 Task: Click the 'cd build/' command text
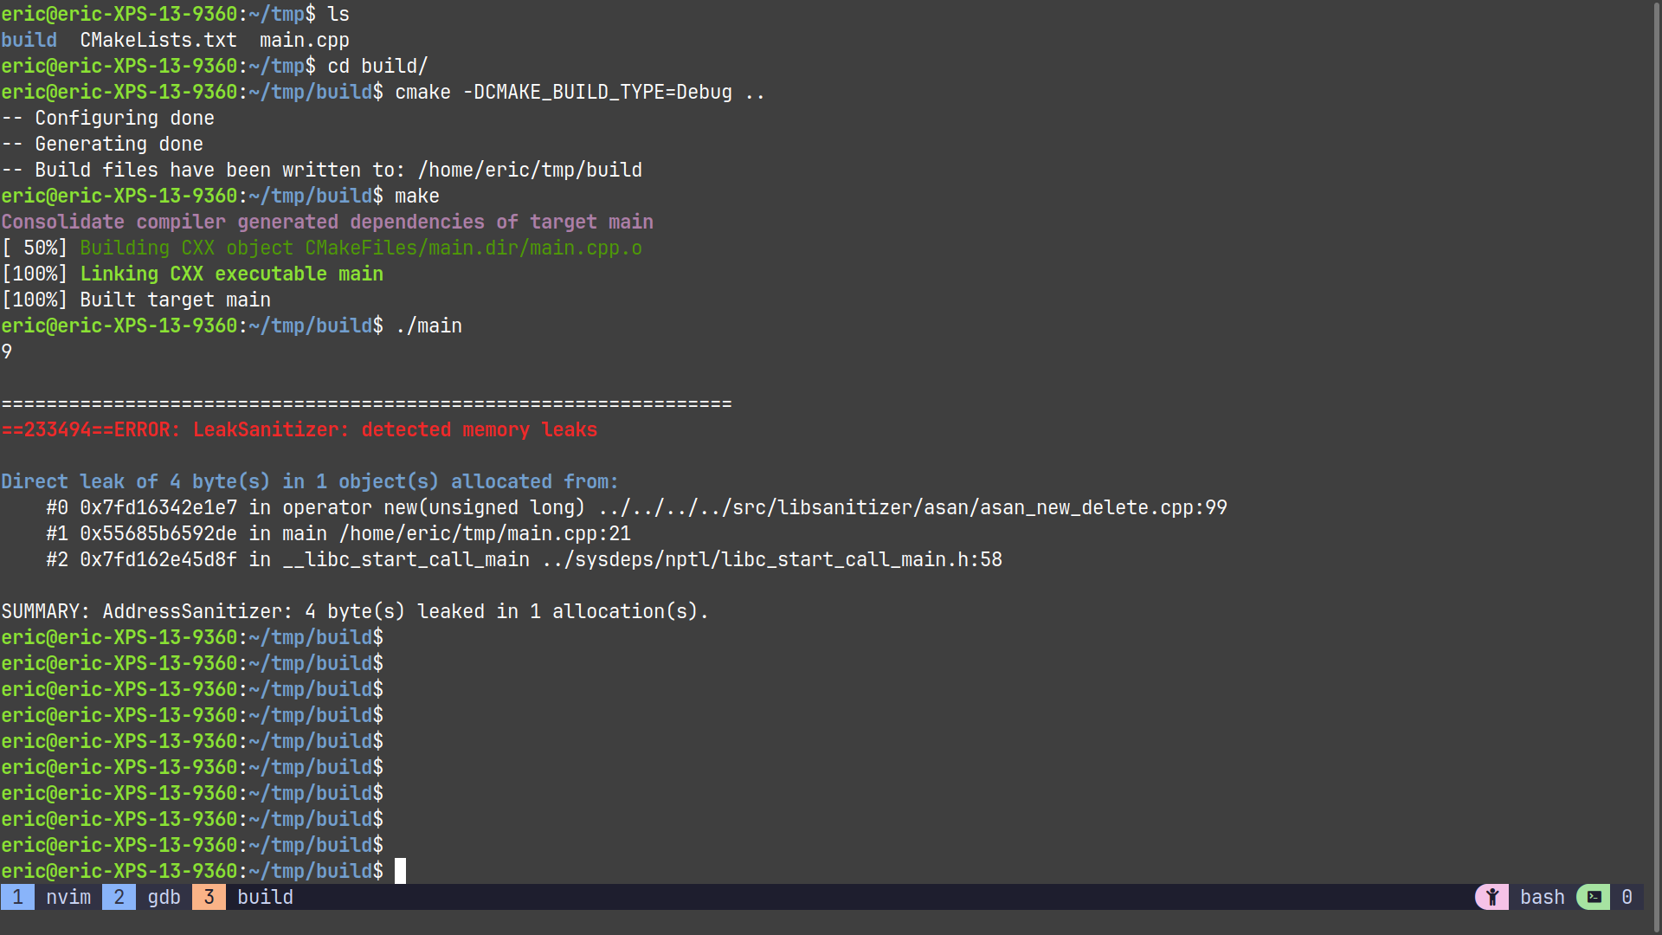pos(377,66)
